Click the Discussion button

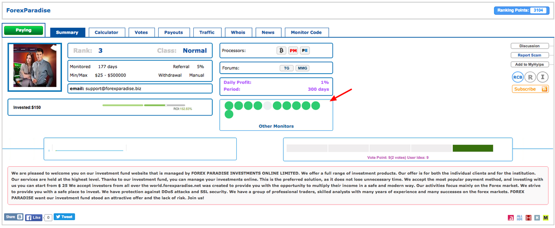tap(530, 46)
